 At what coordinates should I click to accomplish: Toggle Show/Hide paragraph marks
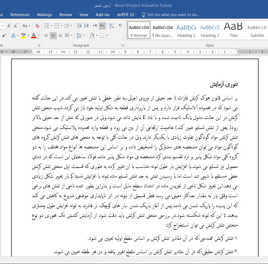click(x=120, y=26)
